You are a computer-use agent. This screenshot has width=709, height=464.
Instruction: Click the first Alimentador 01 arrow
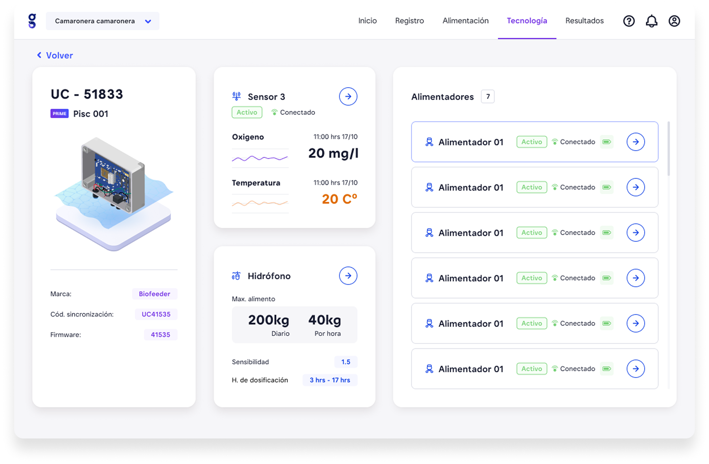pyautogui.click(x=636, y=142)
